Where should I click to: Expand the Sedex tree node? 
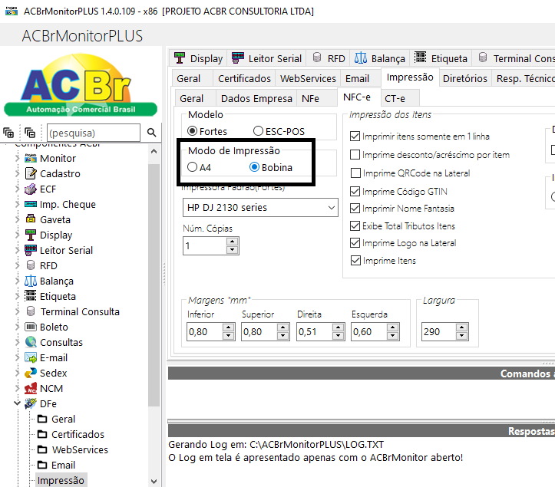[17, 373]
